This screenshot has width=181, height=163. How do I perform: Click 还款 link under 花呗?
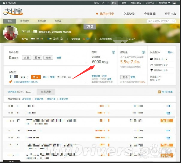(x=104, y=76)
